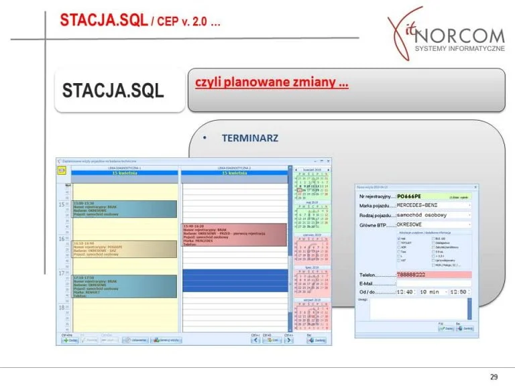Click the Zapisz button in visit dialog
This screenshot has height=386, width=515.
click(x=447, y=328)
